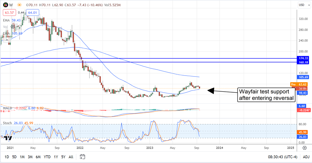Select the EMA 59.43 indicator legend
The image size is (312, 163).
pyautogui.click(x=12, y=20)
